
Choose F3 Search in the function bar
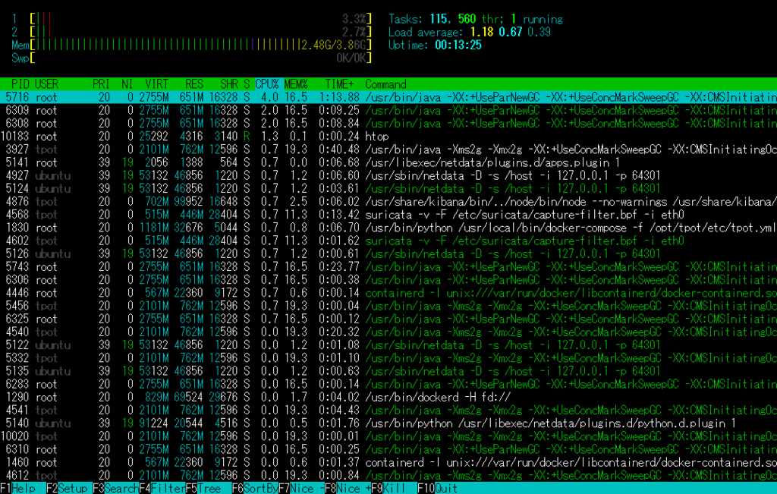tap(115, 488)
